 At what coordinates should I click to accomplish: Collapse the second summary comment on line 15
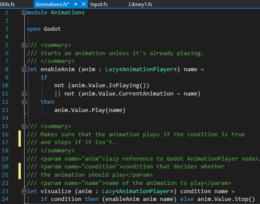pos(23,126)
